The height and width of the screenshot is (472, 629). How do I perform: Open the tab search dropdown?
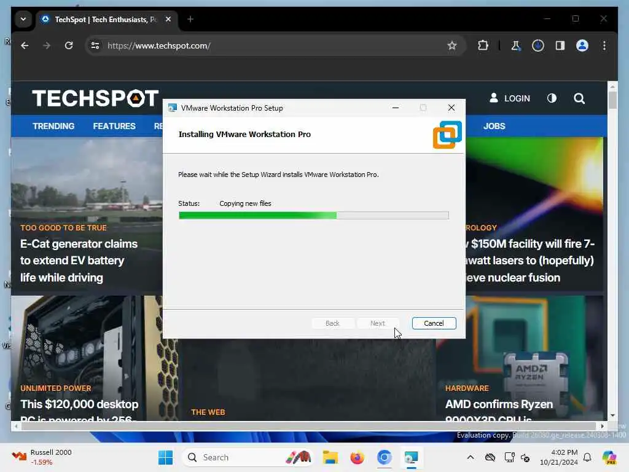[23, 19]
